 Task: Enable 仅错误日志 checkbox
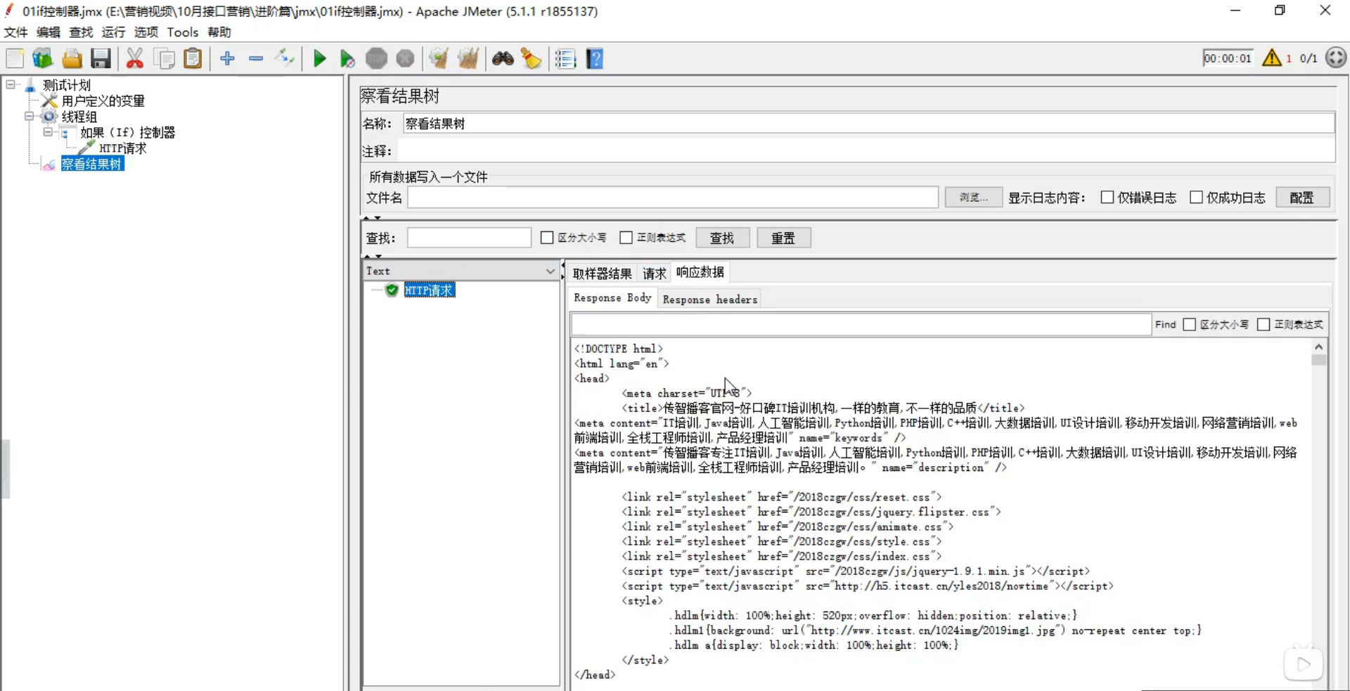(1107, 198)
